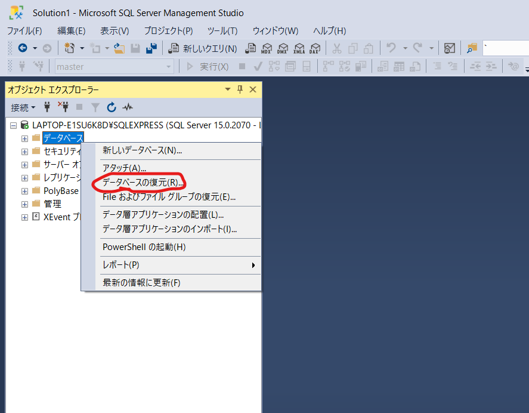Screen dimensions: 529x413
Task: Click the parse checkmark icon
Action: pos(258,66)
